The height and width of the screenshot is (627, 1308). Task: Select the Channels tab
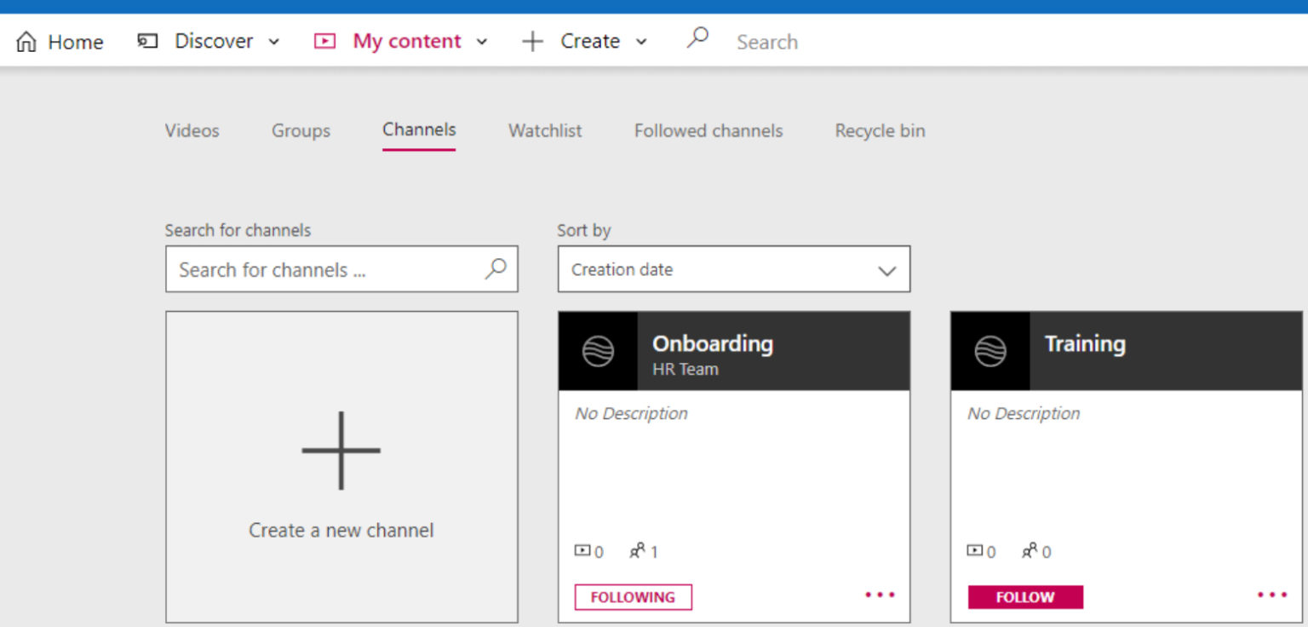click(419, 129)
